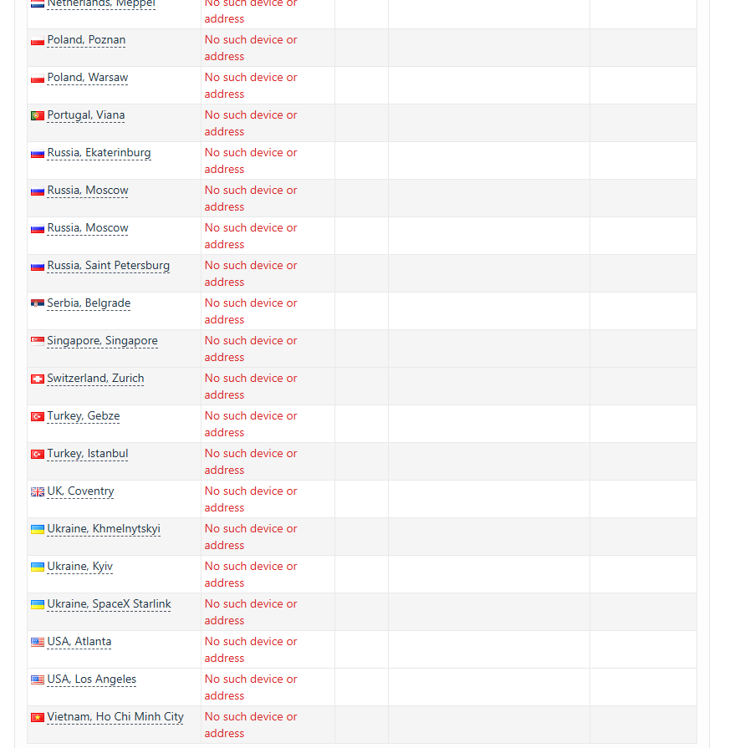755x748 pixels.
Task: Click the Ukraine flag beside Kyiv
Action: [x=38, y=567]
